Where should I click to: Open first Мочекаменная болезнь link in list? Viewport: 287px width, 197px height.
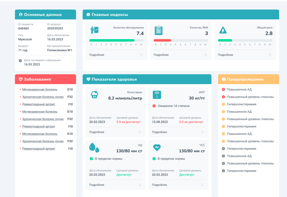(40, 90)
